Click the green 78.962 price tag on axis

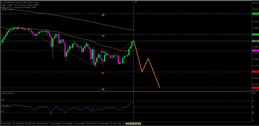255,14
